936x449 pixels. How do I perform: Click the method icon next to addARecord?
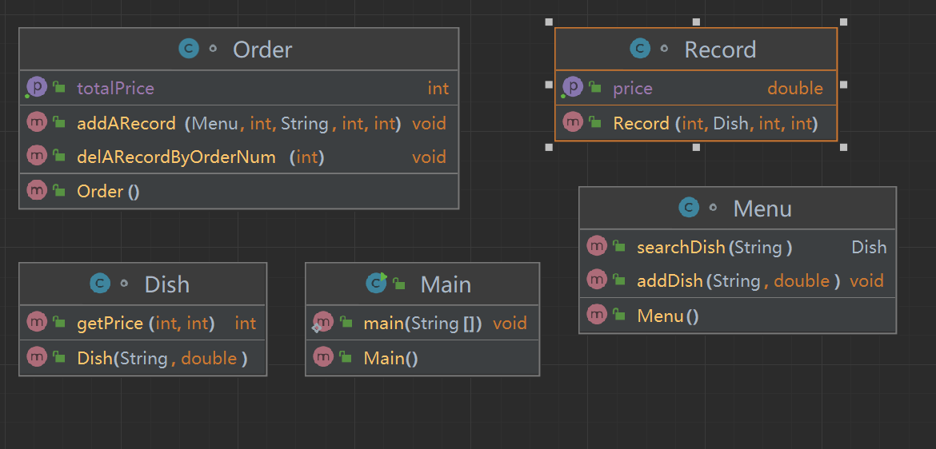click(x=37, y=123)
